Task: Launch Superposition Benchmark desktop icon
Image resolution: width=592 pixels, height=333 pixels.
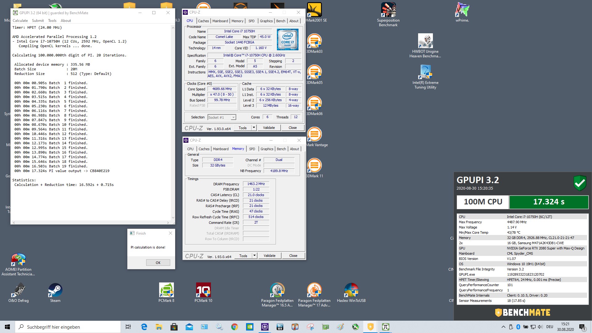Action: tap(388, 14)
